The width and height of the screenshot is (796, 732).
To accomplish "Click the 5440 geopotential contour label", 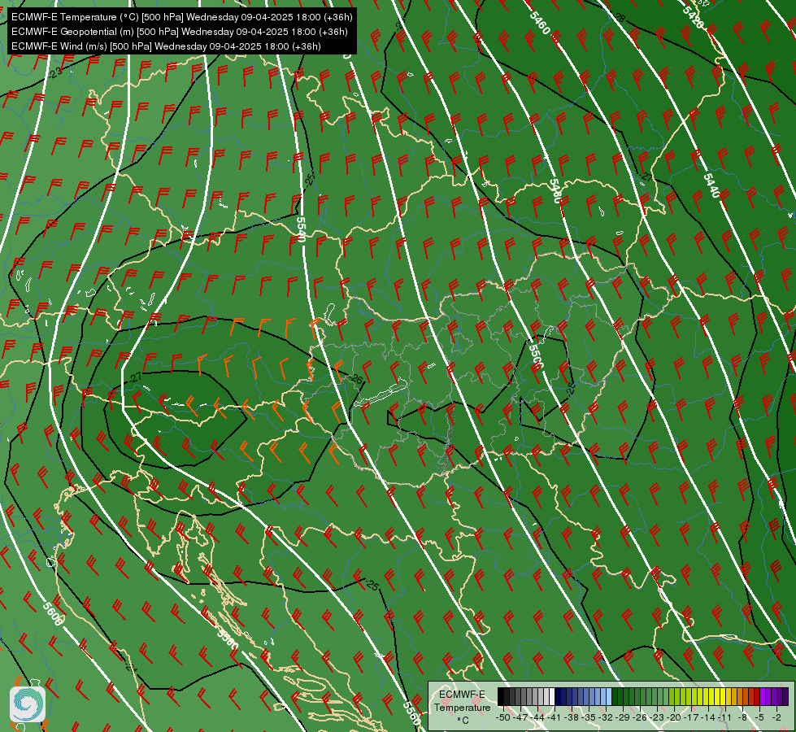I will pos(711,185).
